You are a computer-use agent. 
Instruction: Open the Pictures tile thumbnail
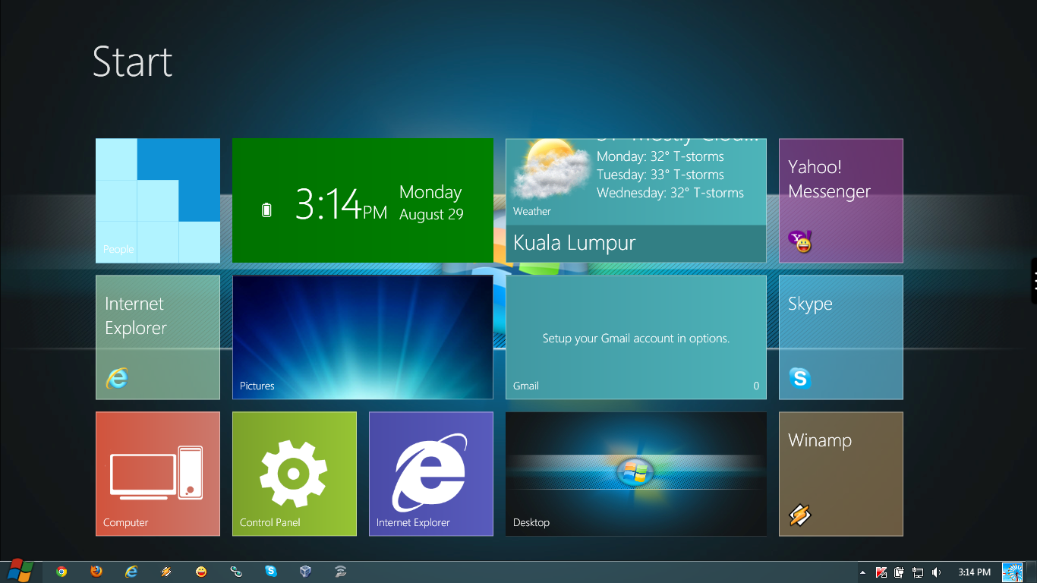click(362, 337)
